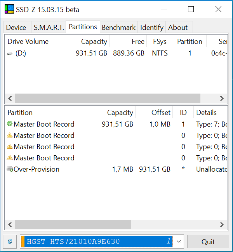Open the Benchmark tab
233x252 pixels.
[x=119, y=27]
